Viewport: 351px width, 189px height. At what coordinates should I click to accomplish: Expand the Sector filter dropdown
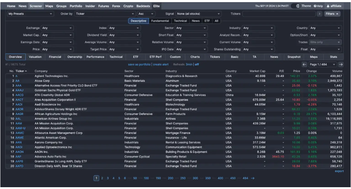(191, 28)
